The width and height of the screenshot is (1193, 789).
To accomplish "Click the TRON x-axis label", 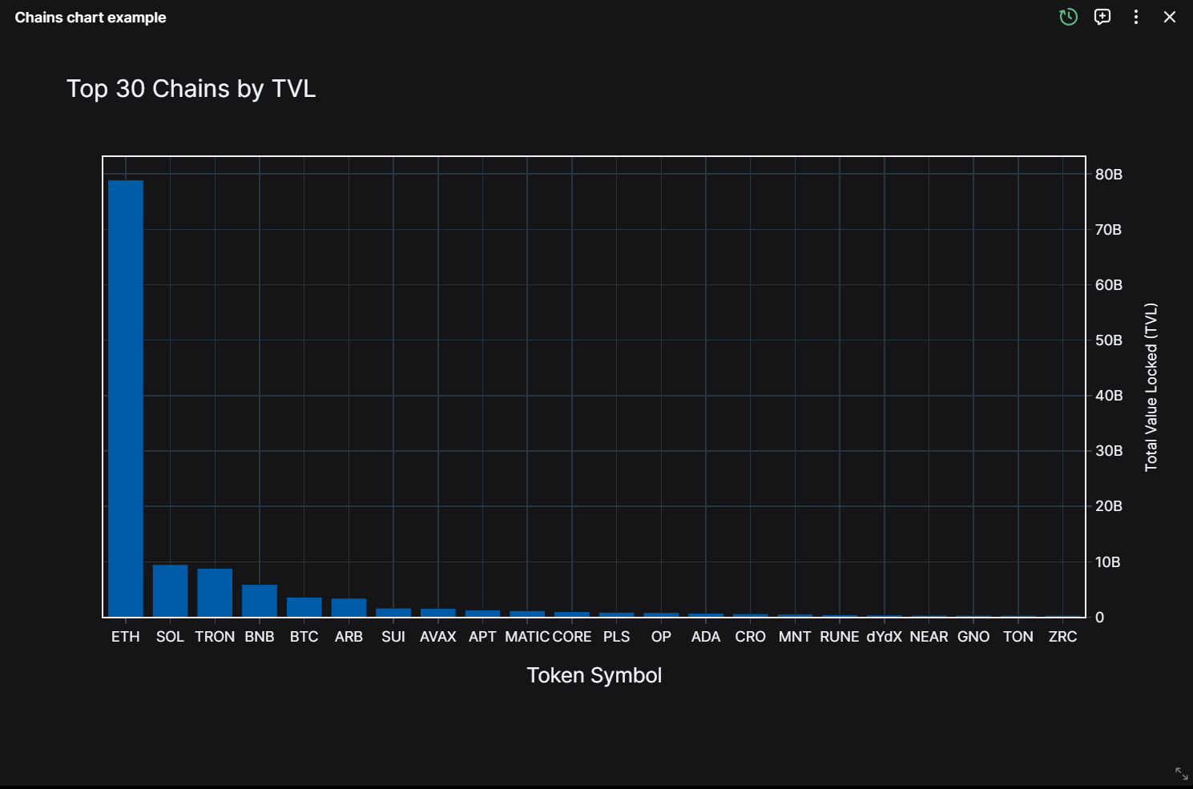I will pos(215,637).
